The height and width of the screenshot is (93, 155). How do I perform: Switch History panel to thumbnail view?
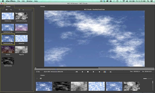point(41,78)
